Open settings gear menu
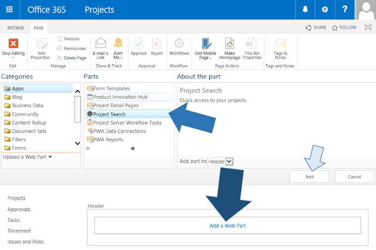This screenshot has height=250, width=376. [x=325, y=9]
